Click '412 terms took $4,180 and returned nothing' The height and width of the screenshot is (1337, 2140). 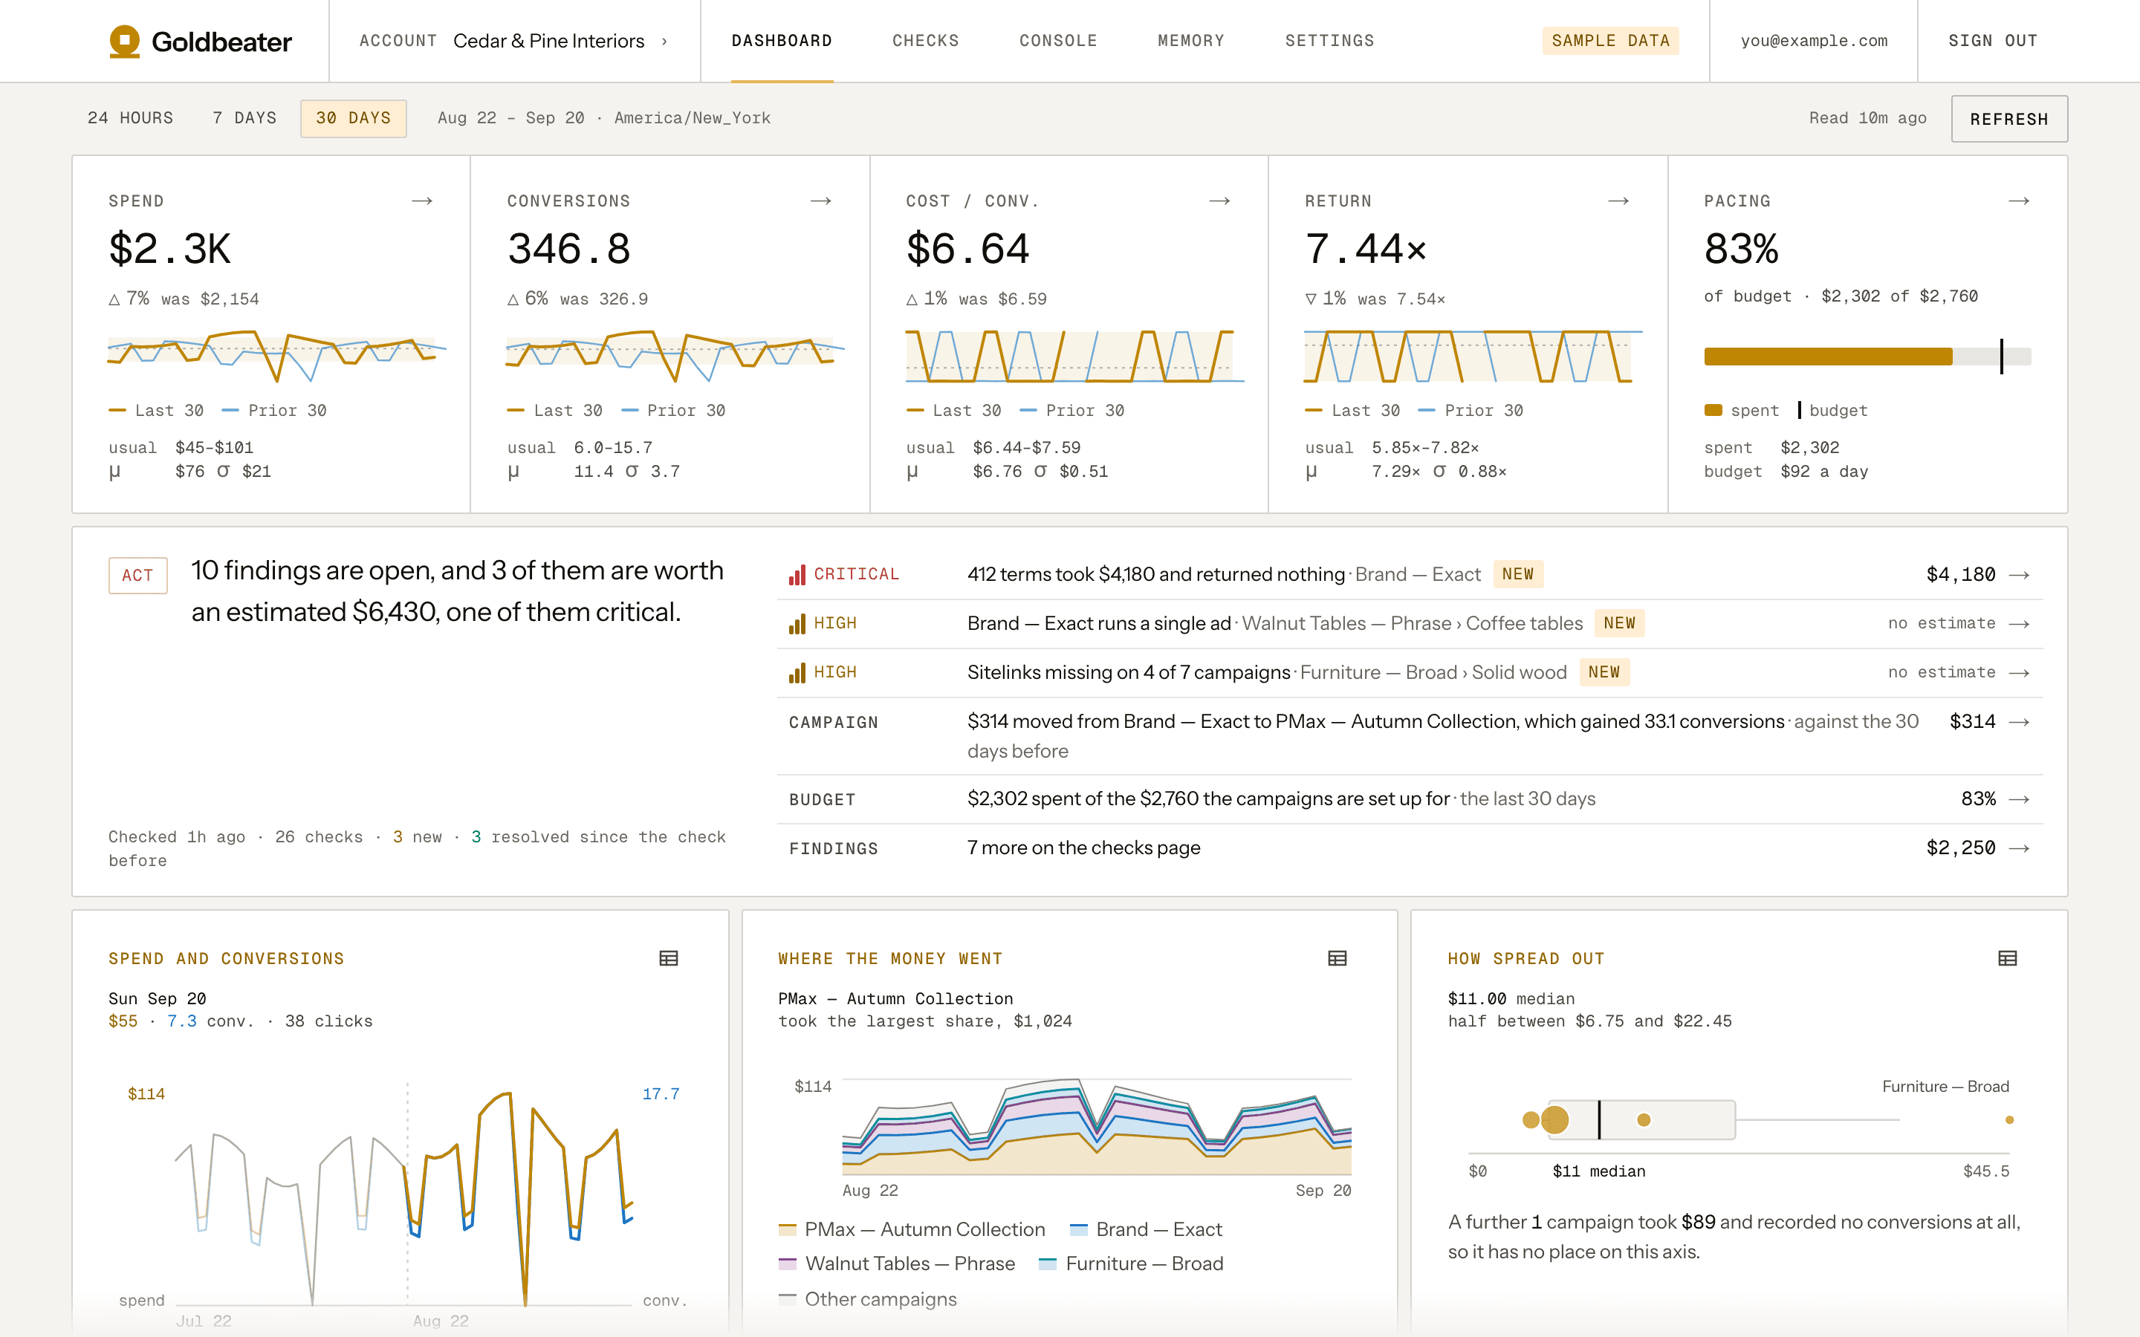[1155, 575]
